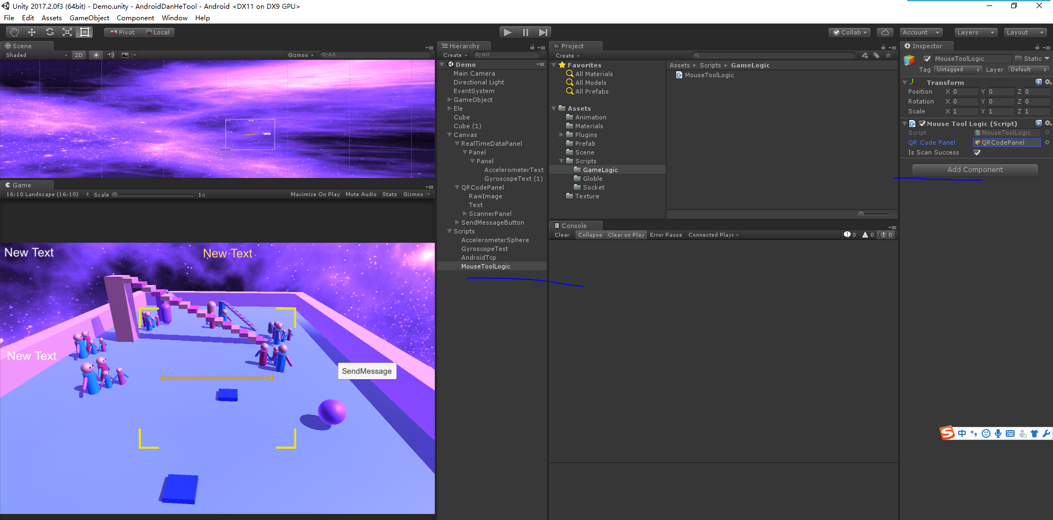Select the Hand pan tool in the toolbar
Image resolution: width=1053 pixels, height=520 pixels.
click(13, 32)
